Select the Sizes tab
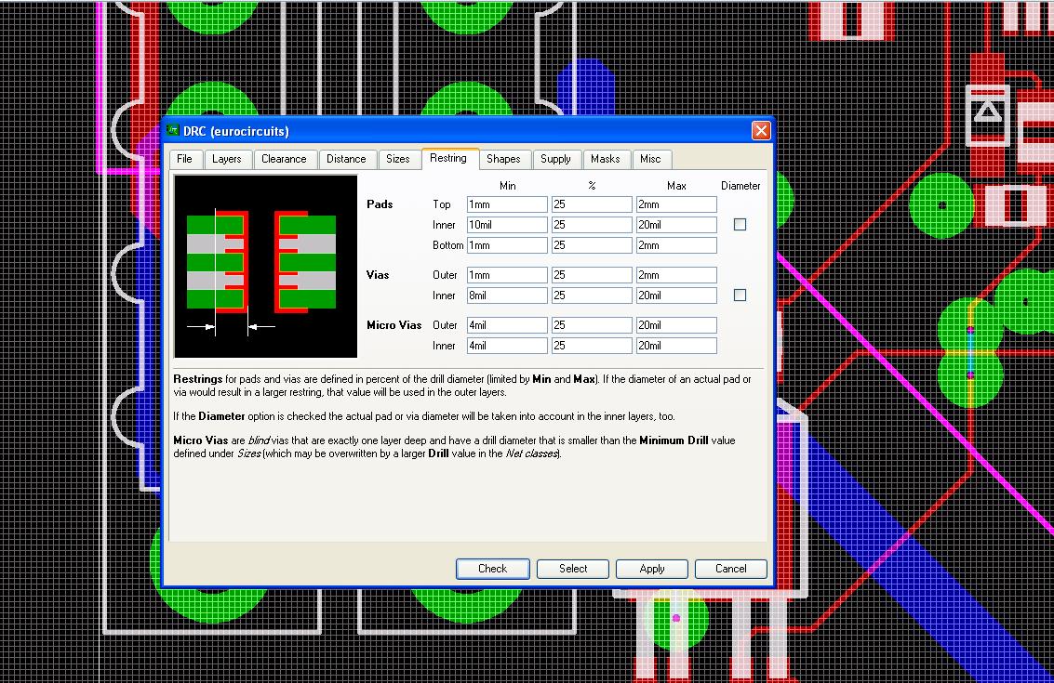1054x683 pixels. point(397,159)
